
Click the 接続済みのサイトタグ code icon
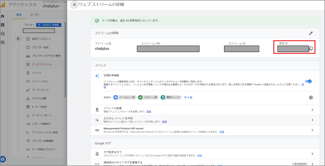pos(97,164)
